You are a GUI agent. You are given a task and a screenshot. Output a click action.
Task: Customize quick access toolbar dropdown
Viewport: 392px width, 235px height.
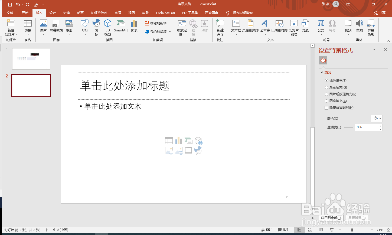tap(43, 5)
